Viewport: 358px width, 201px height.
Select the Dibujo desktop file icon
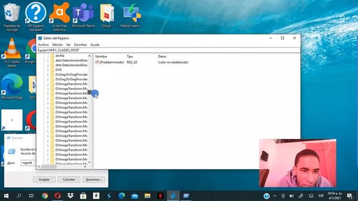[x=107, y=16]
